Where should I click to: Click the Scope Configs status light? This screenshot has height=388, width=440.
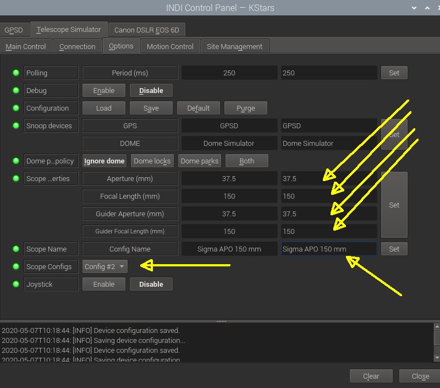coord(16,266)
